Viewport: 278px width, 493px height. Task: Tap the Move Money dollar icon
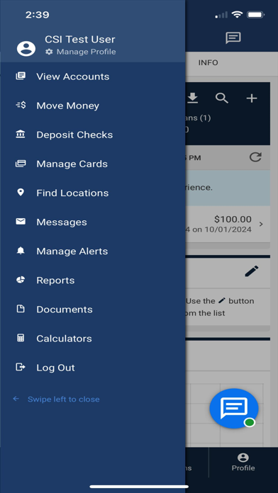tap(21, 105)
